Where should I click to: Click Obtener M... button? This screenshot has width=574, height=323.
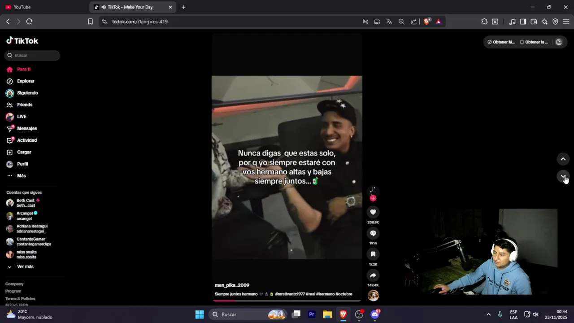tap(501, 42)
